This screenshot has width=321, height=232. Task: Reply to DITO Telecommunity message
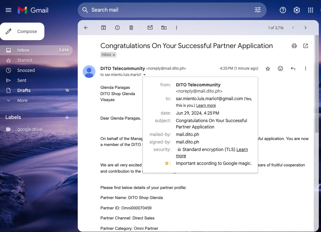[293, 68]
